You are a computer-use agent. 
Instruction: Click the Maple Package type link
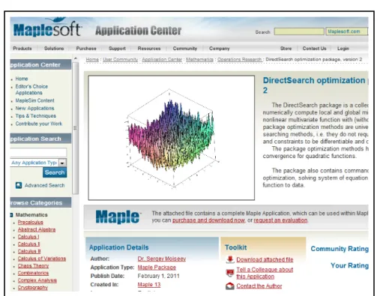coord(157,268)
